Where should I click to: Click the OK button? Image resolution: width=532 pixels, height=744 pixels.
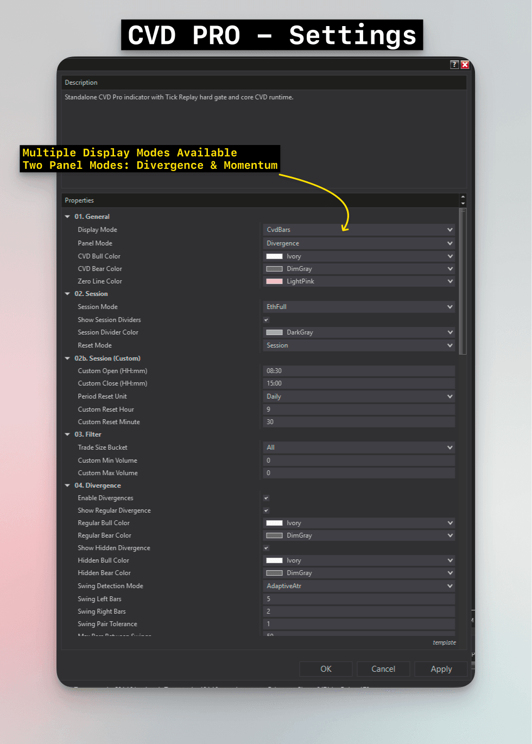tap(326, 669)
